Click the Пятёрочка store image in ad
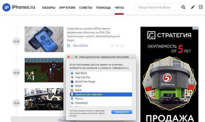Image resolution: width=205 pixels, height=122 pixels. coord(169,83)
